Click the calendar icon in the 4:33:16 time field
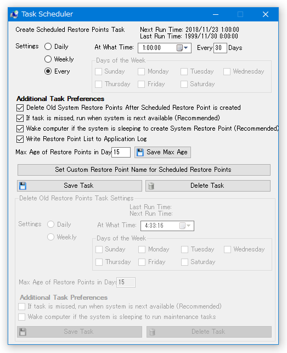The height and width of the screenshot is (353, 287). coord(182,226)
